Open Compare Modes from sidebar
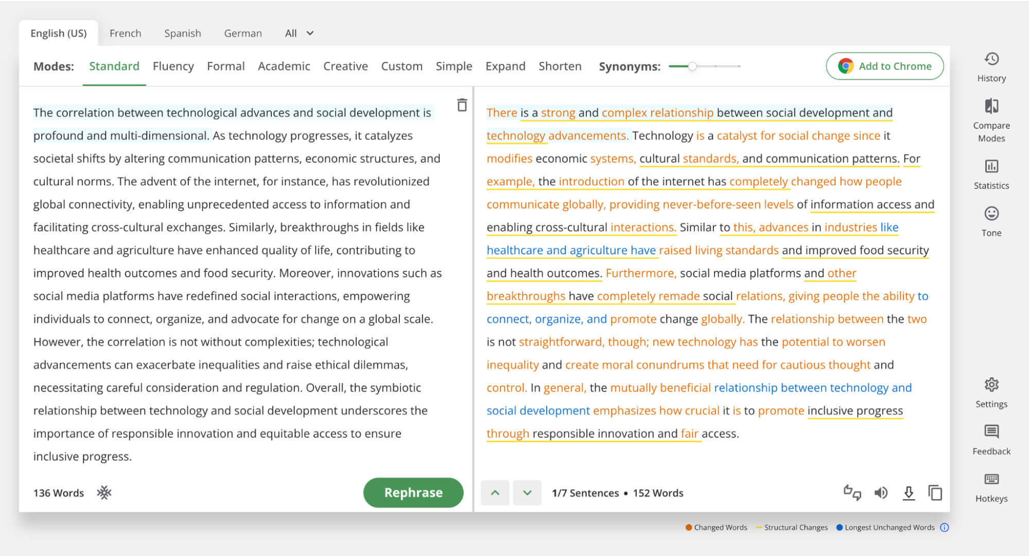 (x=991, y=107)
